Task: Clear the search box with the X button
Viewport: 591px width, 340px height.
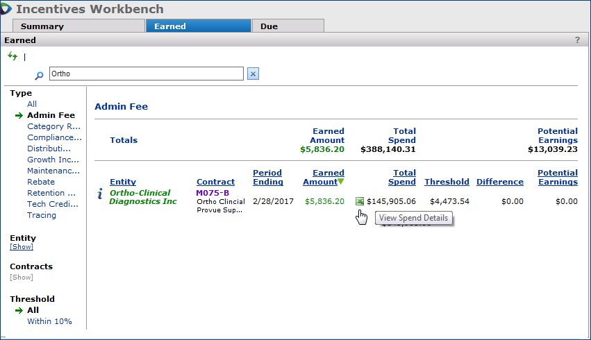Action: coord(253,74)
